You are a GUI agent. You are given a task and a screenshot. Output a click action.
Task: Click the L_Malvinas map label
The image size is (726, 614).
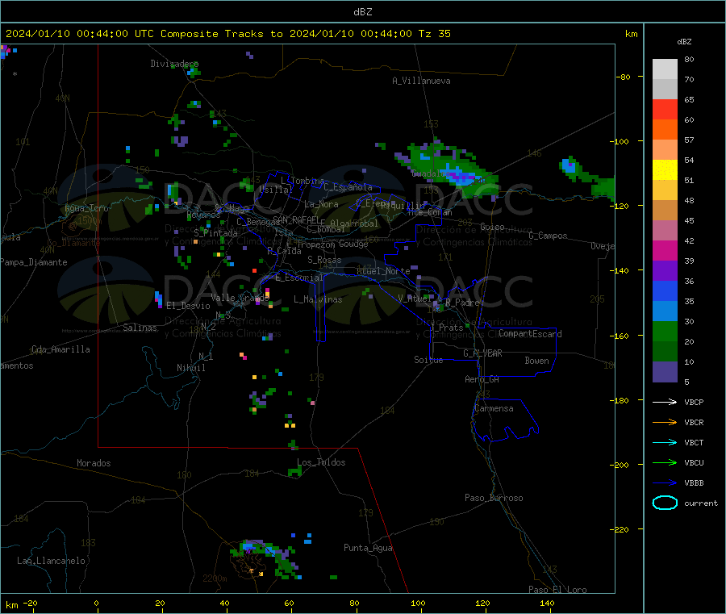[318, 299]
